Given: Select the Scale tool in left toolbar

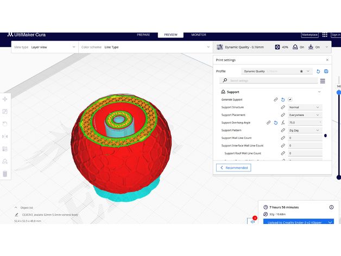Looking at the screenshot, I should [5, 112].
